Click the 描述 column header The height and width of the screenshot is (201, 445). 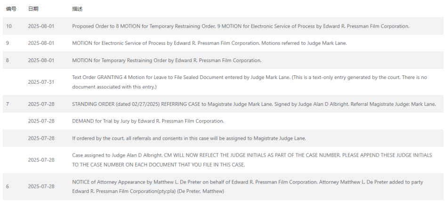[x=77, y=9]
